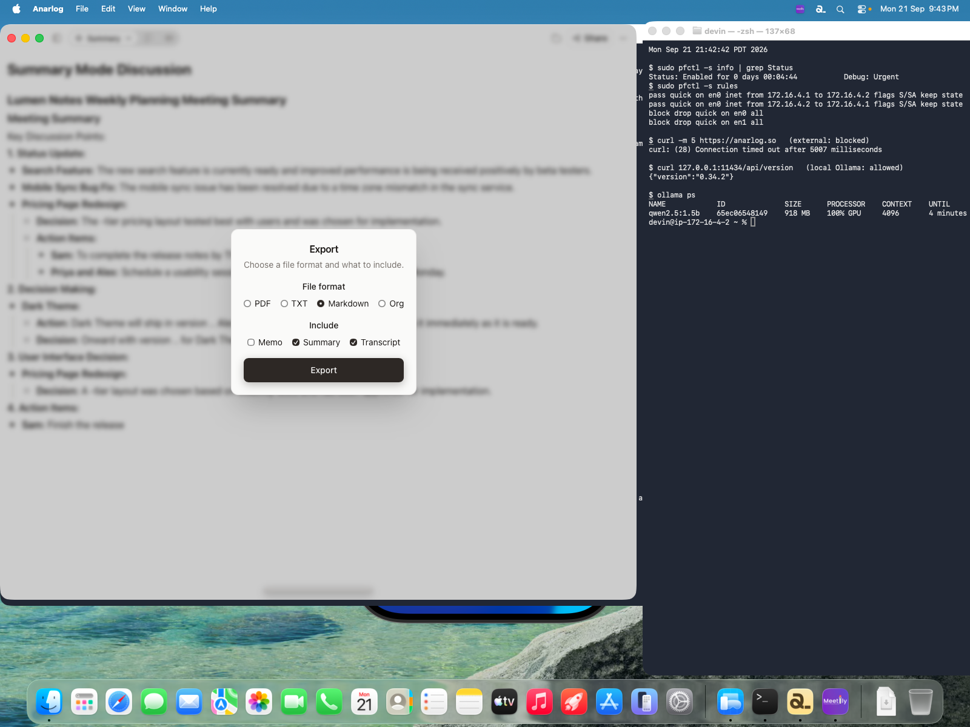This screenshot has width=970, height=727.
Task: Select the Markdown file format option
Action: coord(321,304)
